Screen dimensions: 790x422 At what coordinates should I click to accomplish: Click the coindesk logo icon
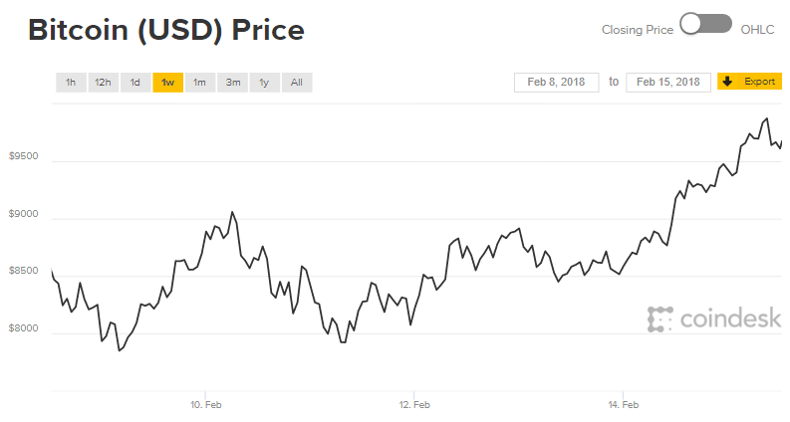point(658,318)
